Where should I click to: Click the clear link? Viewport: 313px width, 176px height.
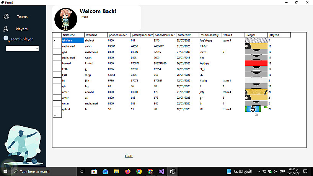coord(129,156)
